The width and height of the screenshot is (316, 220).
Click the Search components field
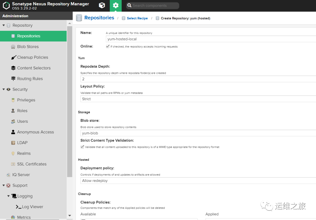pyautogui.click(x=152, y=6)
